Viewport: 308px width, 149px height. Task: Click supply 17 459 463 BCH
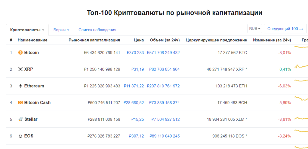pyautogui.click(x=232, y=103)
